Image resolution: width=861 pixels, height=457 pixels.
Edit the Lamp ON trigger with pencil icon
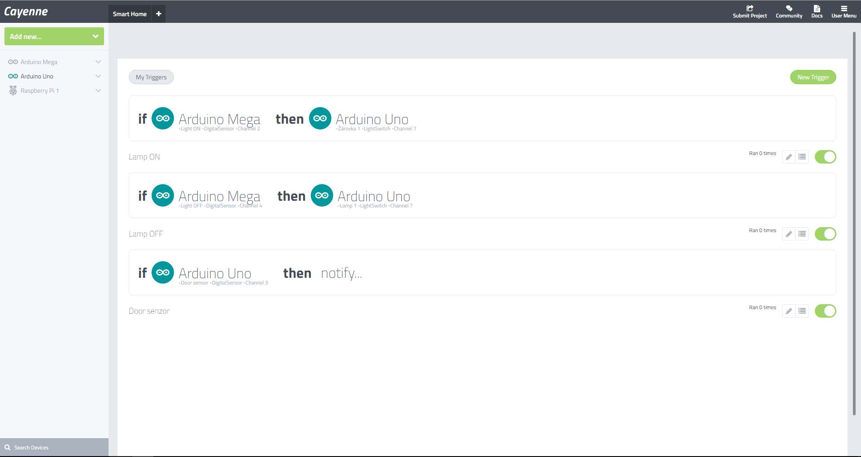pos(789,157)
